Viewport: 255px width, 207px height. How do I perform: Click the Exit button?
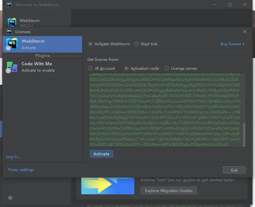tap(234, 170)
